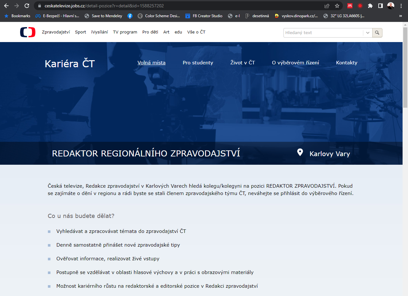Click "Denně samostatně přinášet" list item
This screenshot has width=408, height=296.
pos(118,245)
